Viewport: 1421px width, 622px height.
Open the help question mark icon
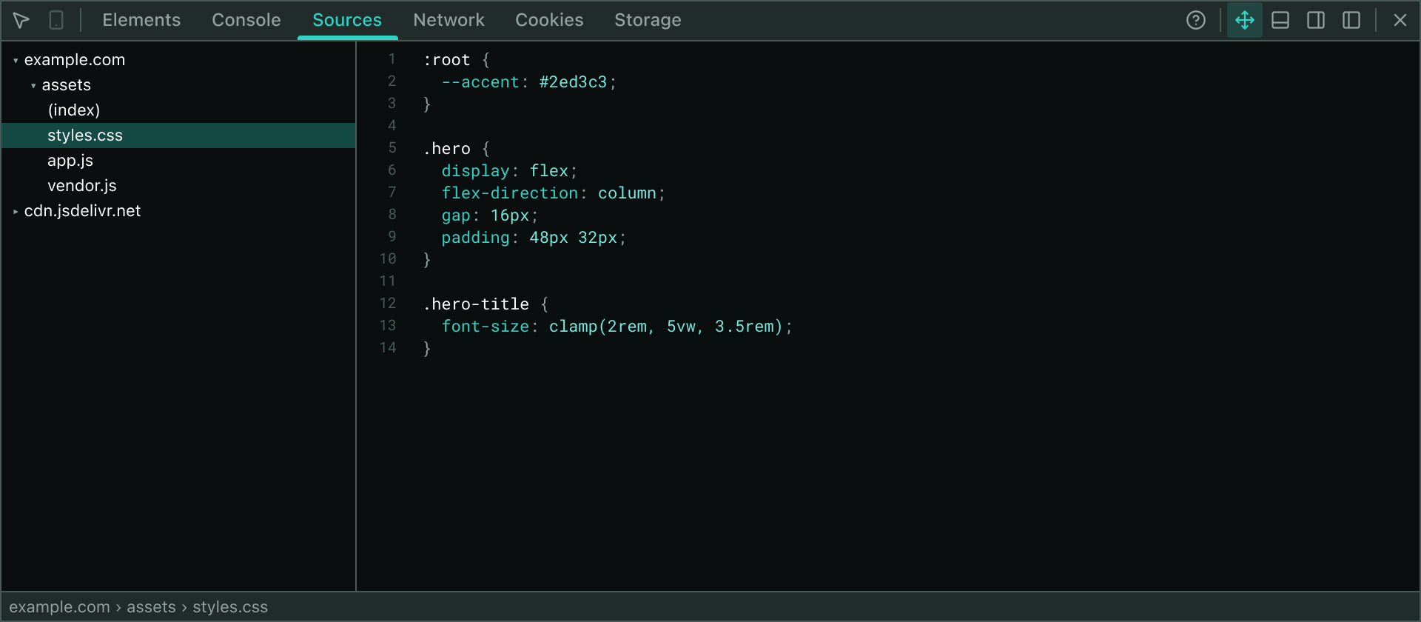click(1196, 20)
